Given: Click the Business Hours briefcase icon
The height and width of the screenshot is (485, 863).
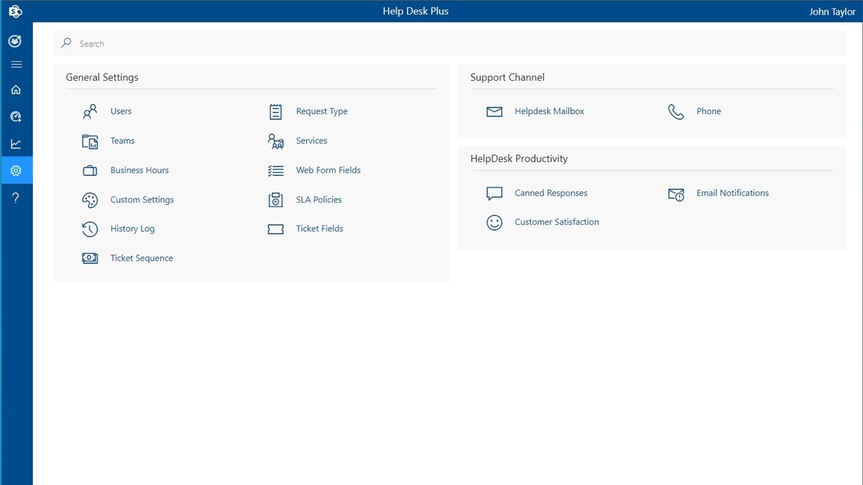Looking at the screenshot, I should click(x=90, y=171).
